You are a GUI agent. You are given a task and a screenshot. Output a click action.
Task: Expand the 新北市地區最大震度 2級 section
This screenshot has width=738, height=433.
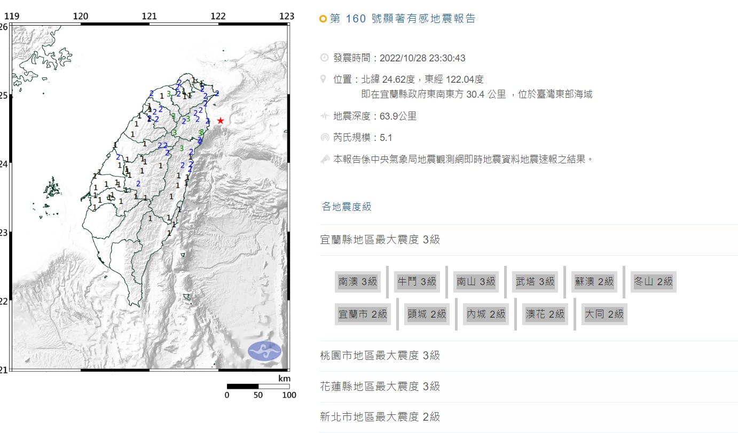(529, 417)
